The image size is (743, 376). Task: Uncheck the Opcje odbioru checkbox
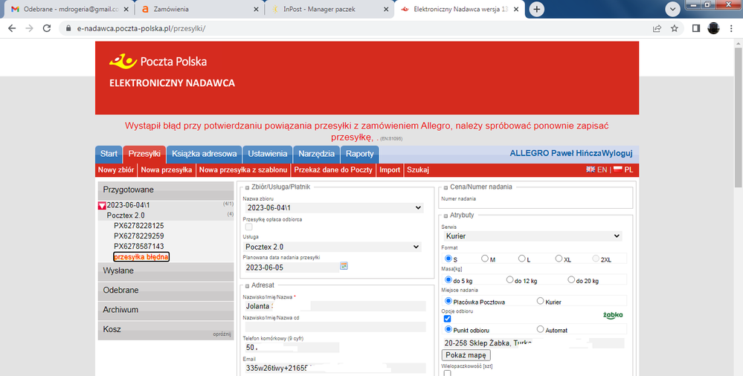(x=447, y=319)
